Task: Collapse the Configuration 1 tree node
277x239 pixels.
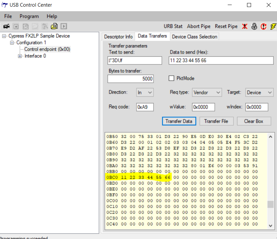Action: click(x=12, y=43)
